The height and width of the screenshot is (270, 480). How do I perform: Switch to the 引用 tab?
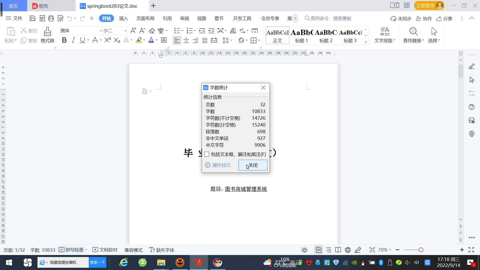click(x=167, y=18)
